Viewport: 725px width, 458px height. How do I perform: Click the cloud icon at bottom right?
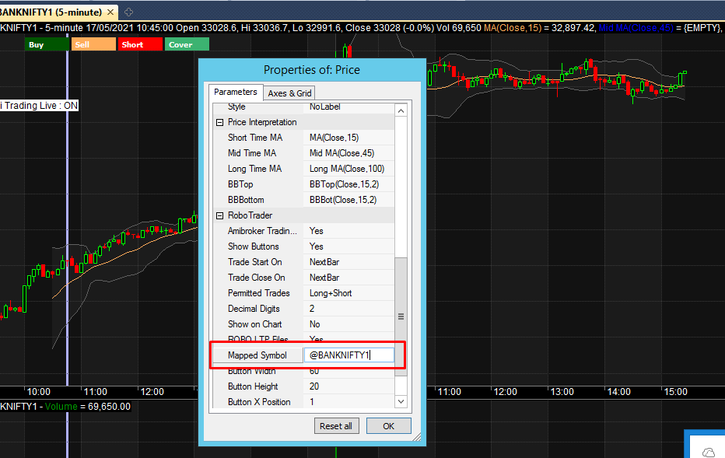tap(709, 452)
